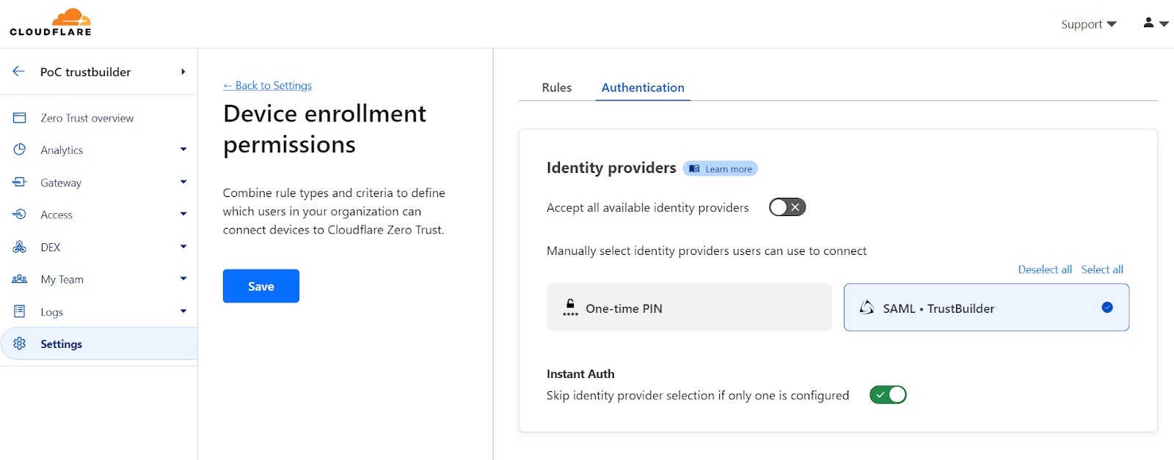Click the My Team people icon
Image resolution: width=1174 pixels, height=460 pixels.
tap(20, 279)
